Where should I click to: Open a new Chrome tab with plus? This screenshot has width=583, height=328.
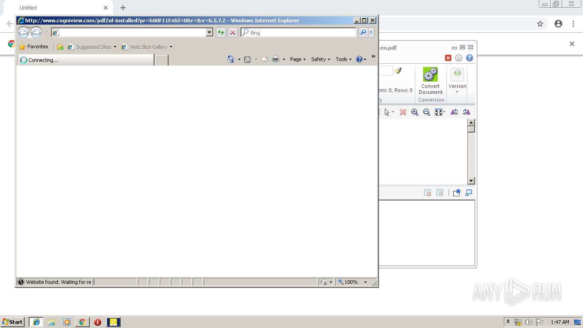pyautogui.click(x=123, y=8)
